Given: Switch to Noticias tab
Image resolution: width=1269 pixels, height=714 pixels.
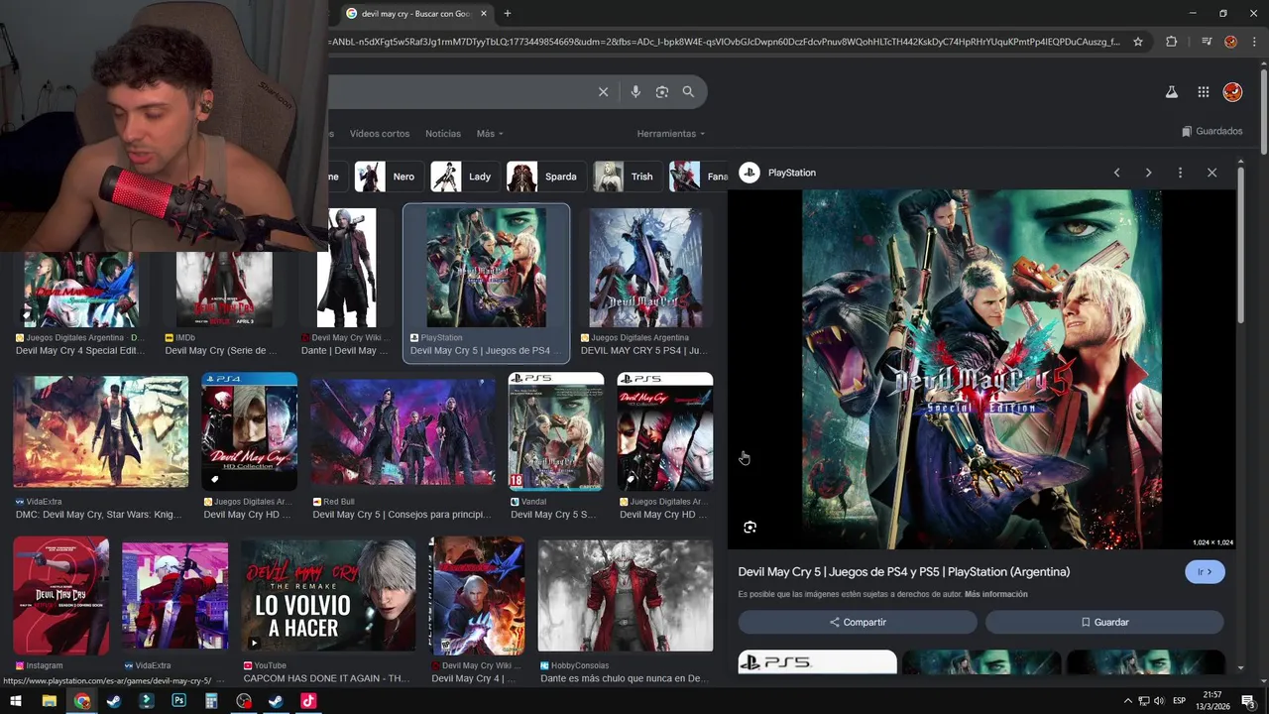Looking at the screenshot, I should click(443, 134).
